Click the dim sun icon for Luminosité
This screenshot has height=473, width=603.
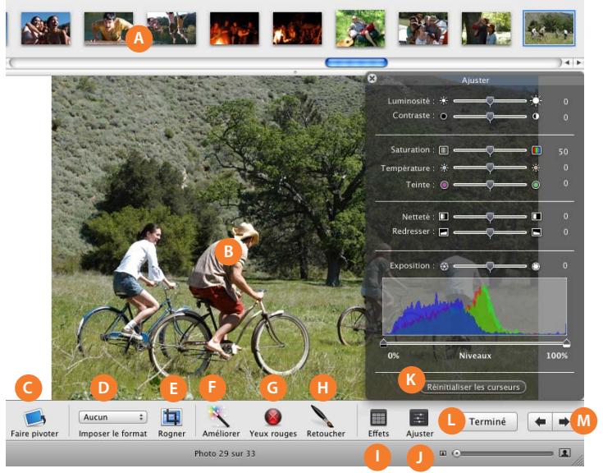click(x=444, y=101)
